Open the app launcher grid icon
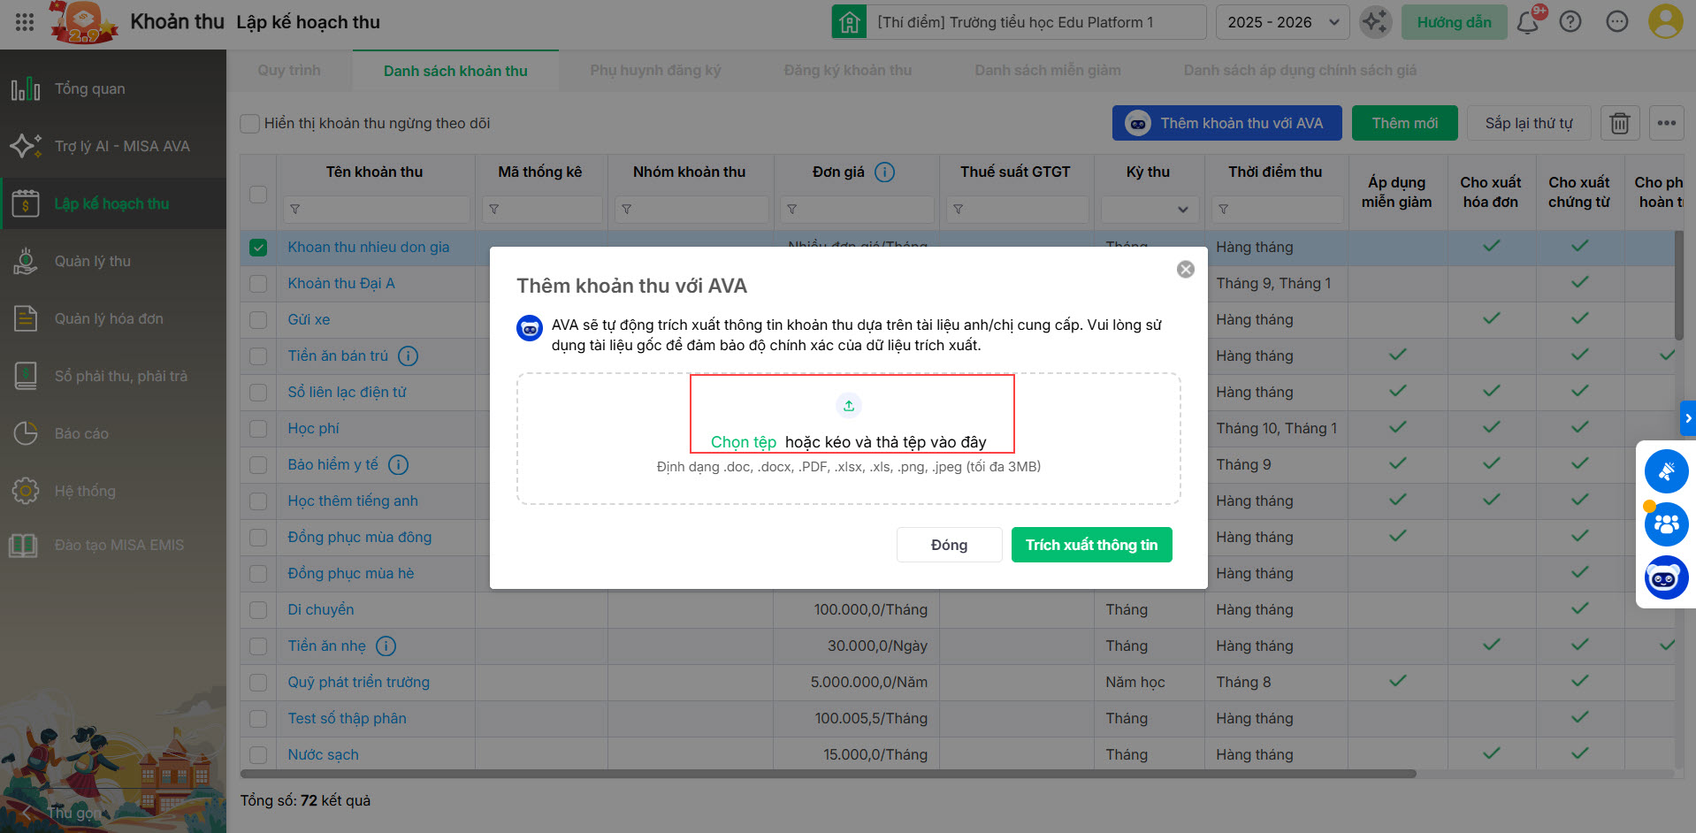The height and width of the screenshot is (833, 1696). tap(25, 22)
